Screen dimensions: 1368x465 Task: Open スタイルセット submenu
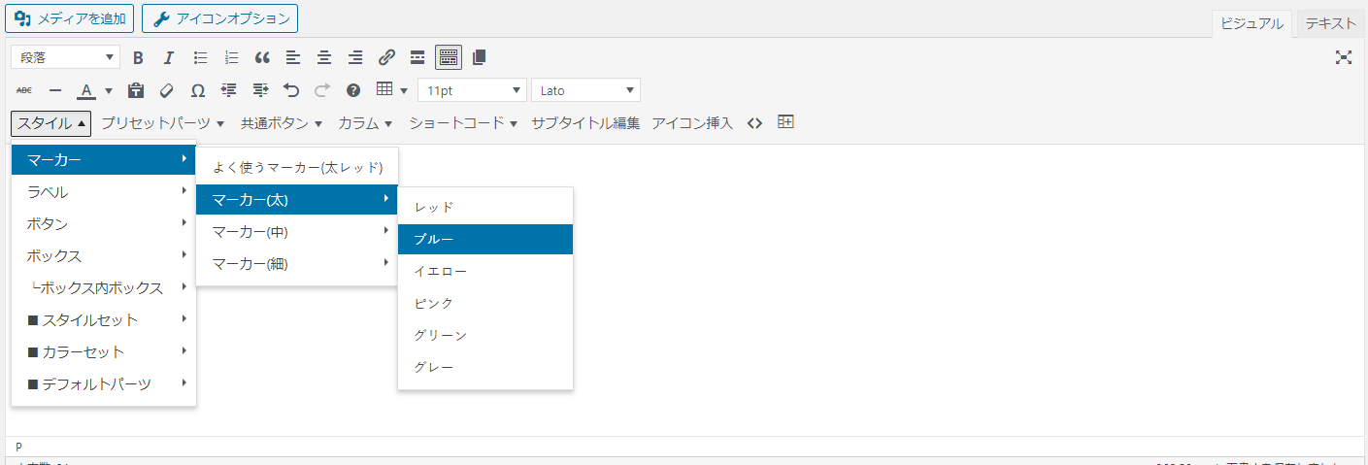coord(104,320)
